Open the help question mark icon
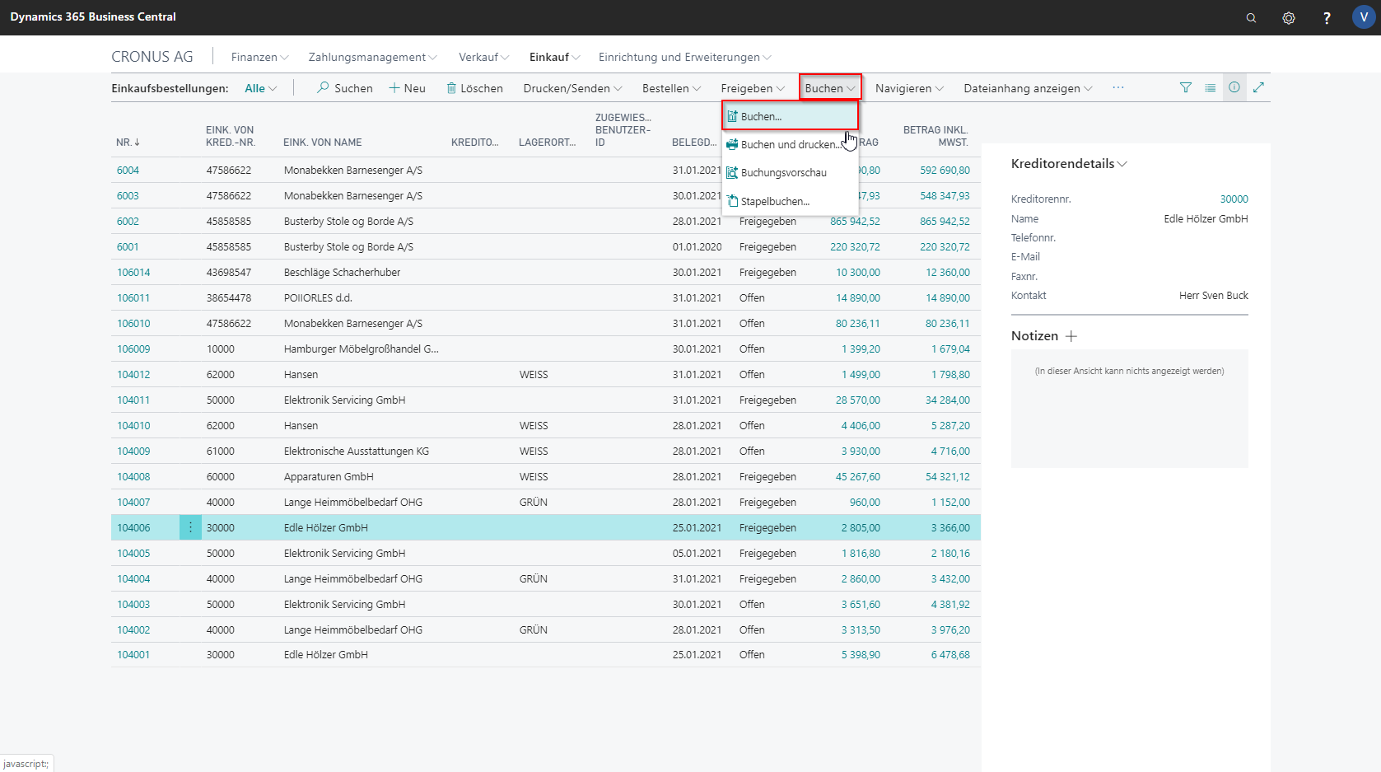1381x772 pixels. [1327, 17]
